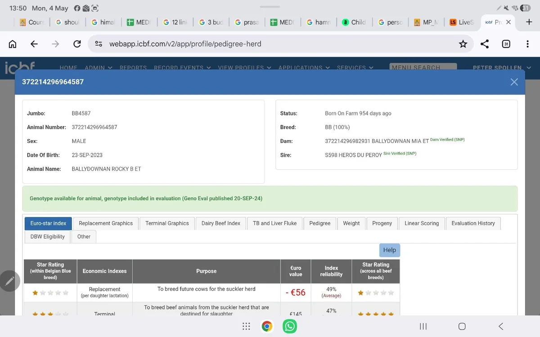Close the current icbf tab
The image size is (540, 337).
click(x=508, y=22)
